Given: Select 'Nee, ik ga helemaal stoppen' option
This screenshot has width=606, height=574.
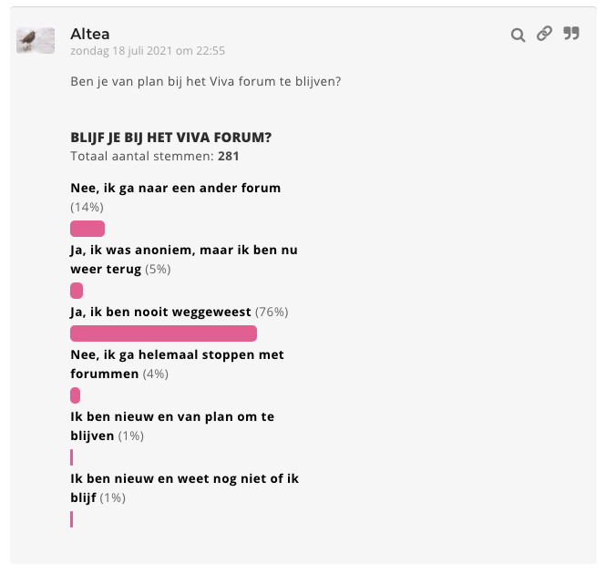Looking at the screenshot, I should 177,354.
